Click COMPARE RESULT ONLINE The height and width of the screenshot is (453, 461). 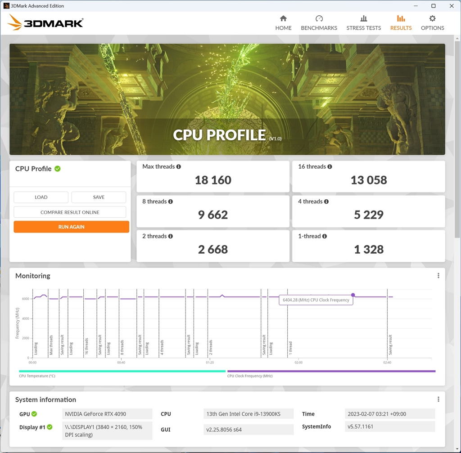70,212
